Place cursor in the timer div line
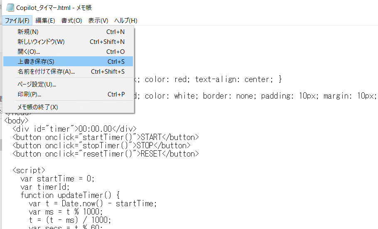378x229 pixels. (74, 129)
